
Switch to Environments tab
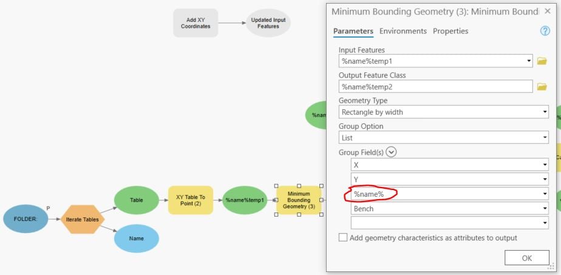coord(403,31)
